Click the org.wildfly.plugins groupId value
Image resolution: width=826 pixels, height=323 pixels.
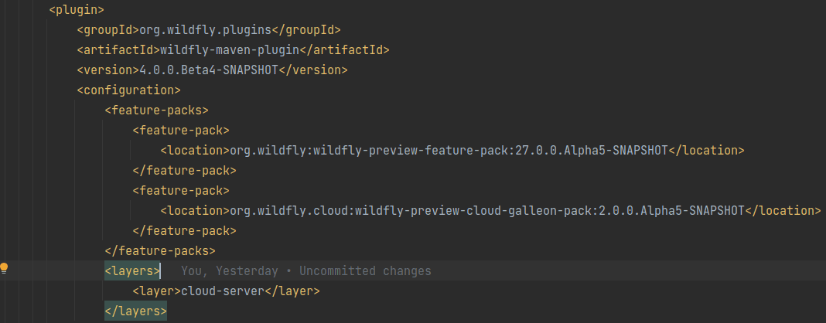(x=206, y=30)
